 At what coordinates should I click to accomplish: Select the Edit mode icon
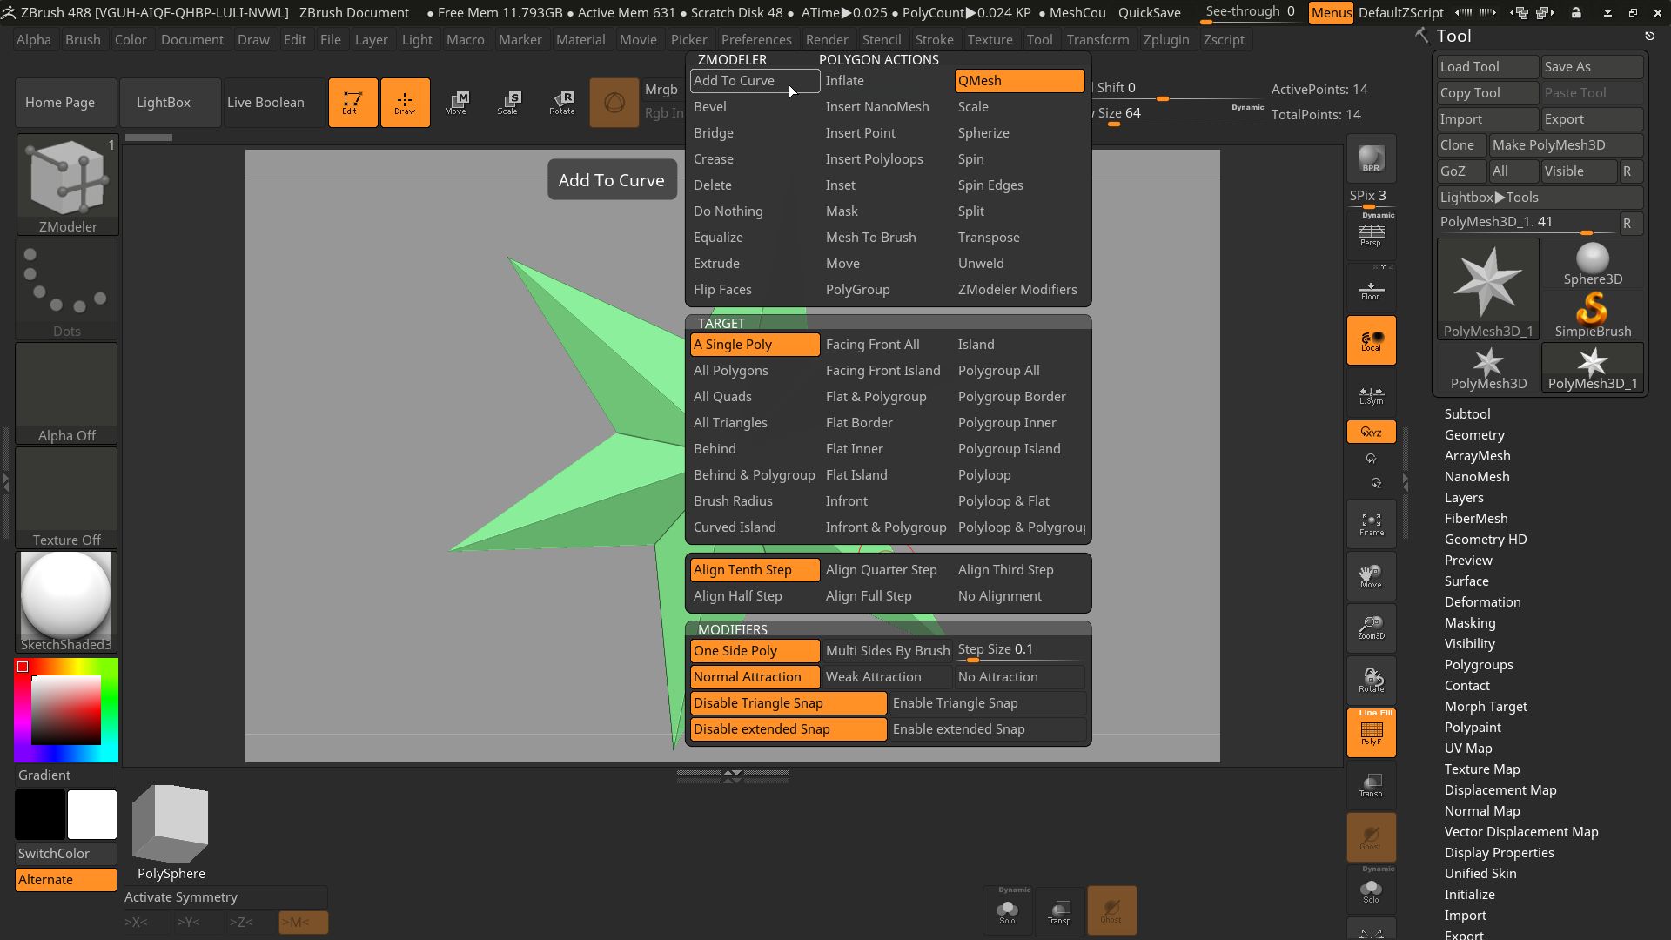352,103
